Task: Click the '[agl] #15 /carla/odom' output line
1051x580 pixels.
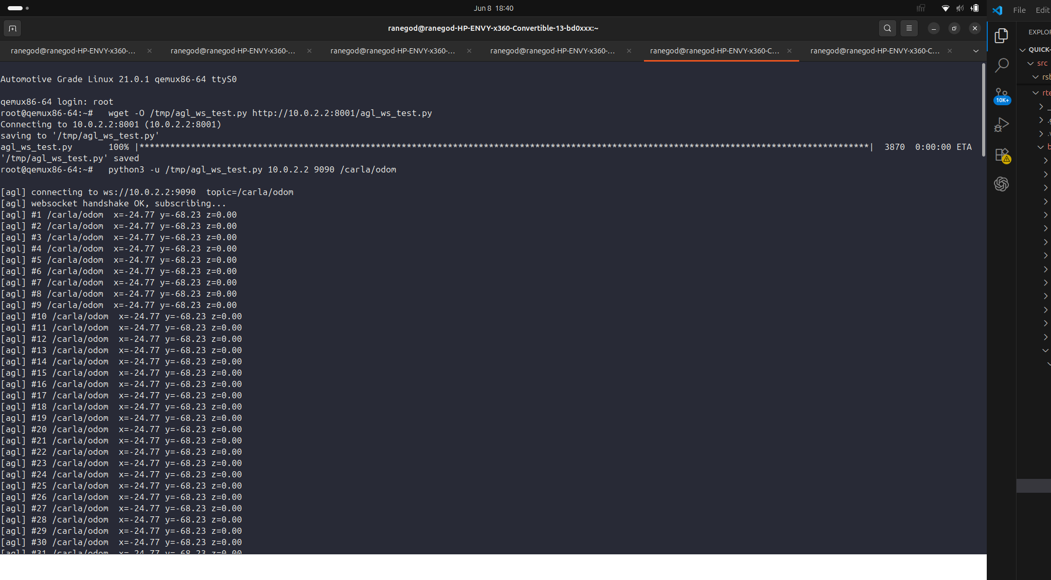Action: pos(121,373)
